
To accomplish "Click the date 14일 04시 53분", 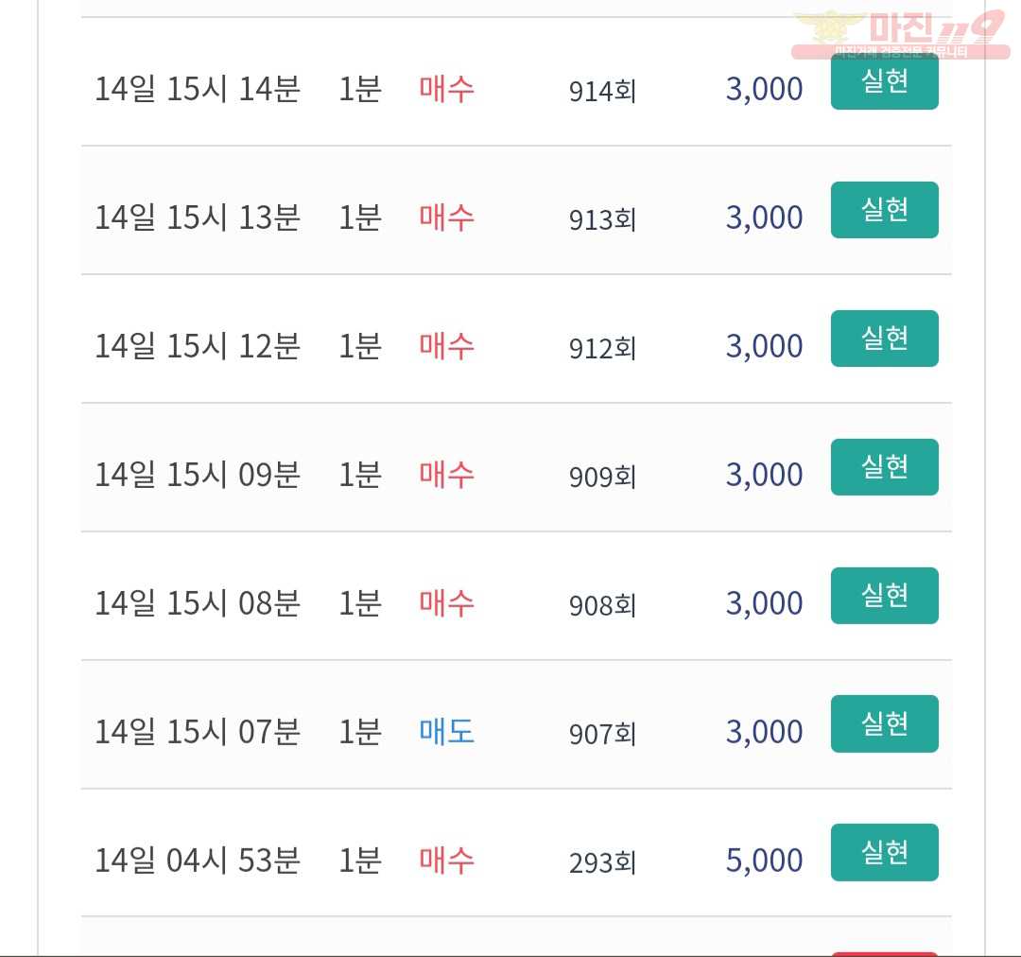I will (x=198, y=861).
